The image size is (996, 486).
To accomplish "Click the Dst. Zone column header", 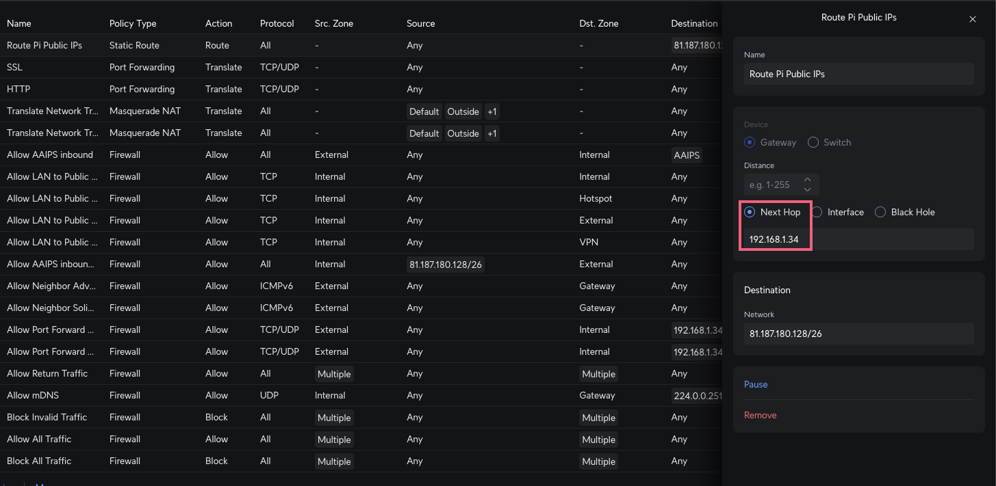I will (x=598, y=23).
